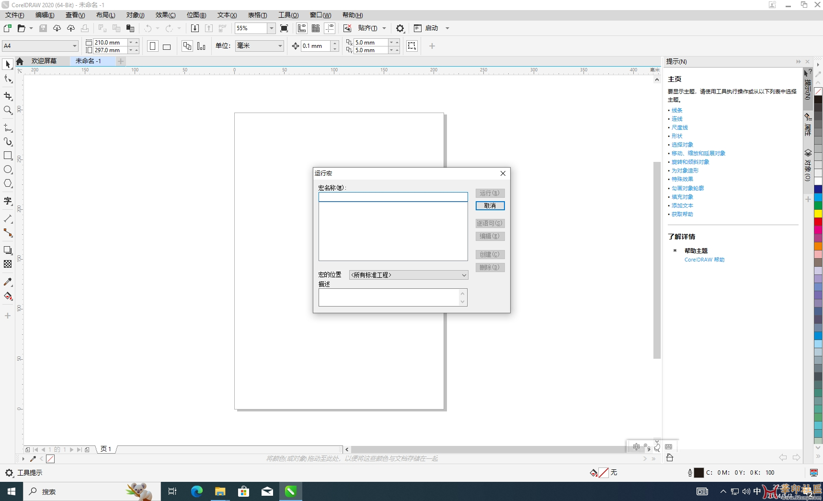Select the Ellipse tool

(x=8, y=170)
